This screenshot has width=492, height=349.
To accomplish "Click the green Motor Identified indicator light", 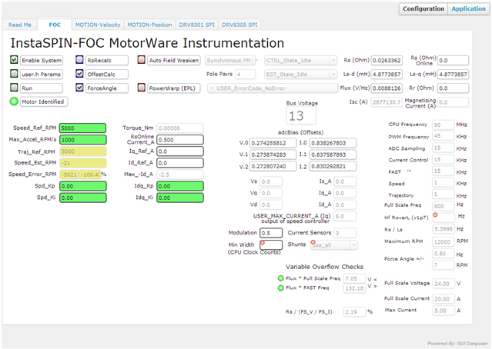I will (x=14, y=101).
